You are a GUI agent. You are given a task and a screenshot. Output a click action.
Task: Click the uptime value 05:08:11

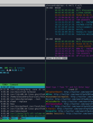5,73
